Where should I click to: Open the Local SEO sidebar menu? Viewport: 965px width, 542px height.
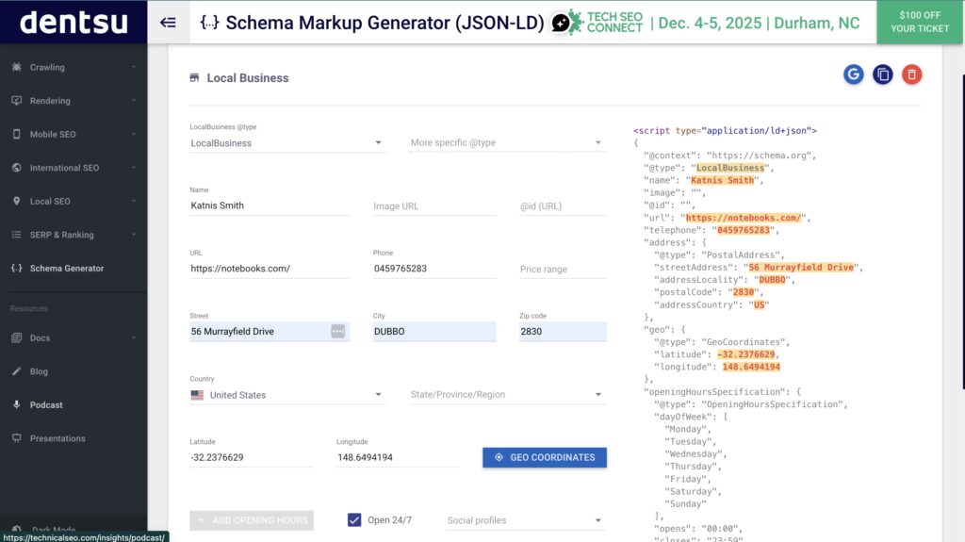pyautogui.click(x=74, y=201)
